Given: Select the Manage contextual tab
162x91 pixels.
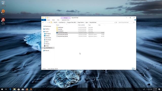Looking at the screenshot, I should [x=66, y=18].
